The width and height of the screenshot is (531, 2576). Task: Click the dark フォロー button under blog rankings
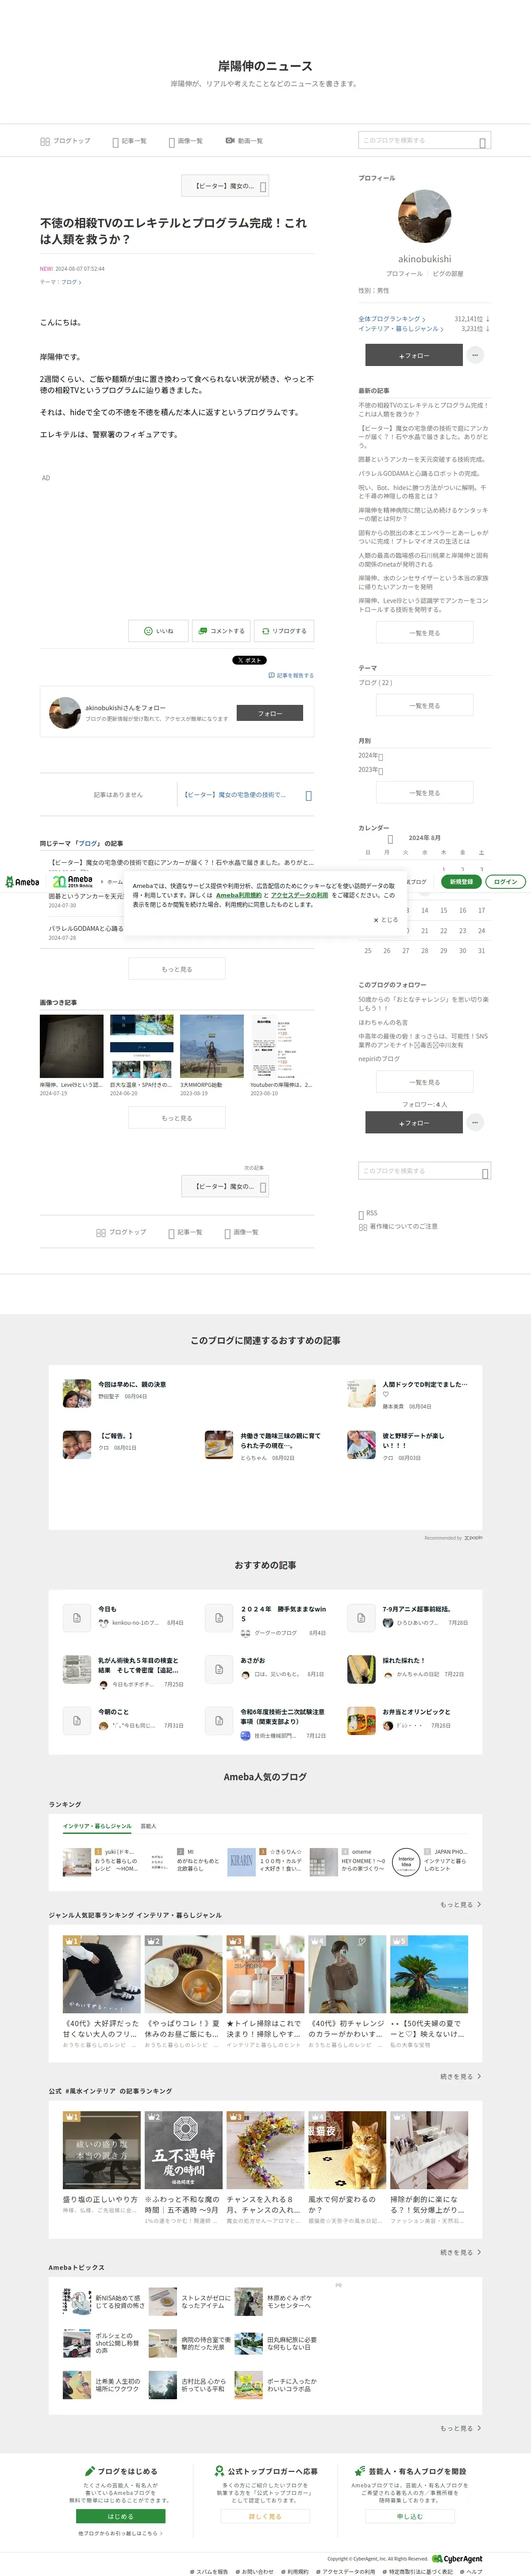(x=413, y=355)
